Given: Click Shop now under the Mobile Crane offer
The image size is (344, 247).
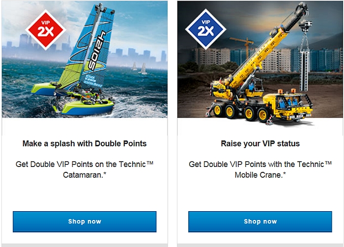Looking at the screenshot, I should pos(260,221).
